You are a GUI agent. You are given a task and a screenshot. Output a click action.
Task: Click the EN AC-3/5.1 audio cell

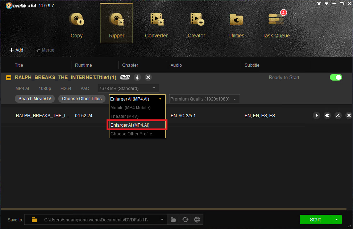point(183,116)
